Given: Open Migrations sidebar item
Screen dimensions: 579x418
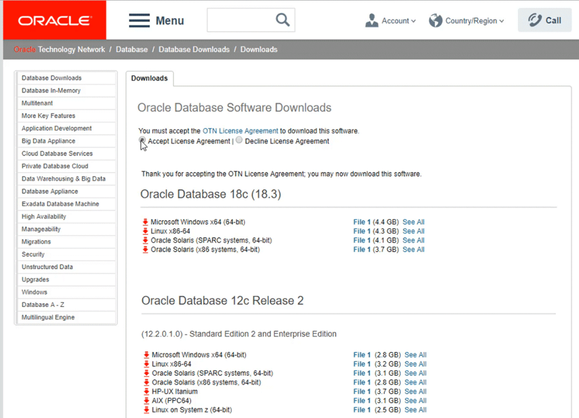Looking at the screenshot, I should pos(67,242).
